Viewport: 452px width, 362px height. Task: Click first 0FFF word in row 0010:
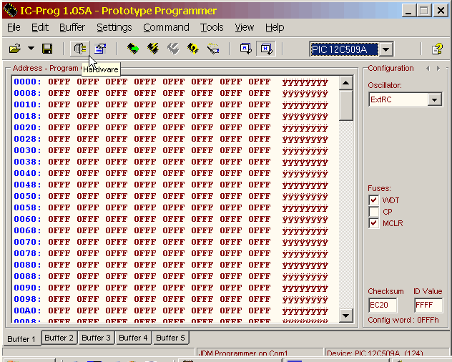[59, 104]
